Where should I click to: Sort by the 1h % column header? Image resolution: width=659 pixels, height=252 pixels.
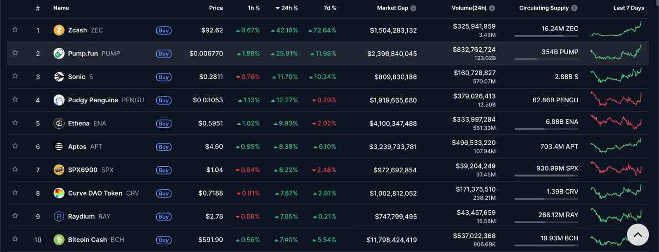tap(254, 8)
